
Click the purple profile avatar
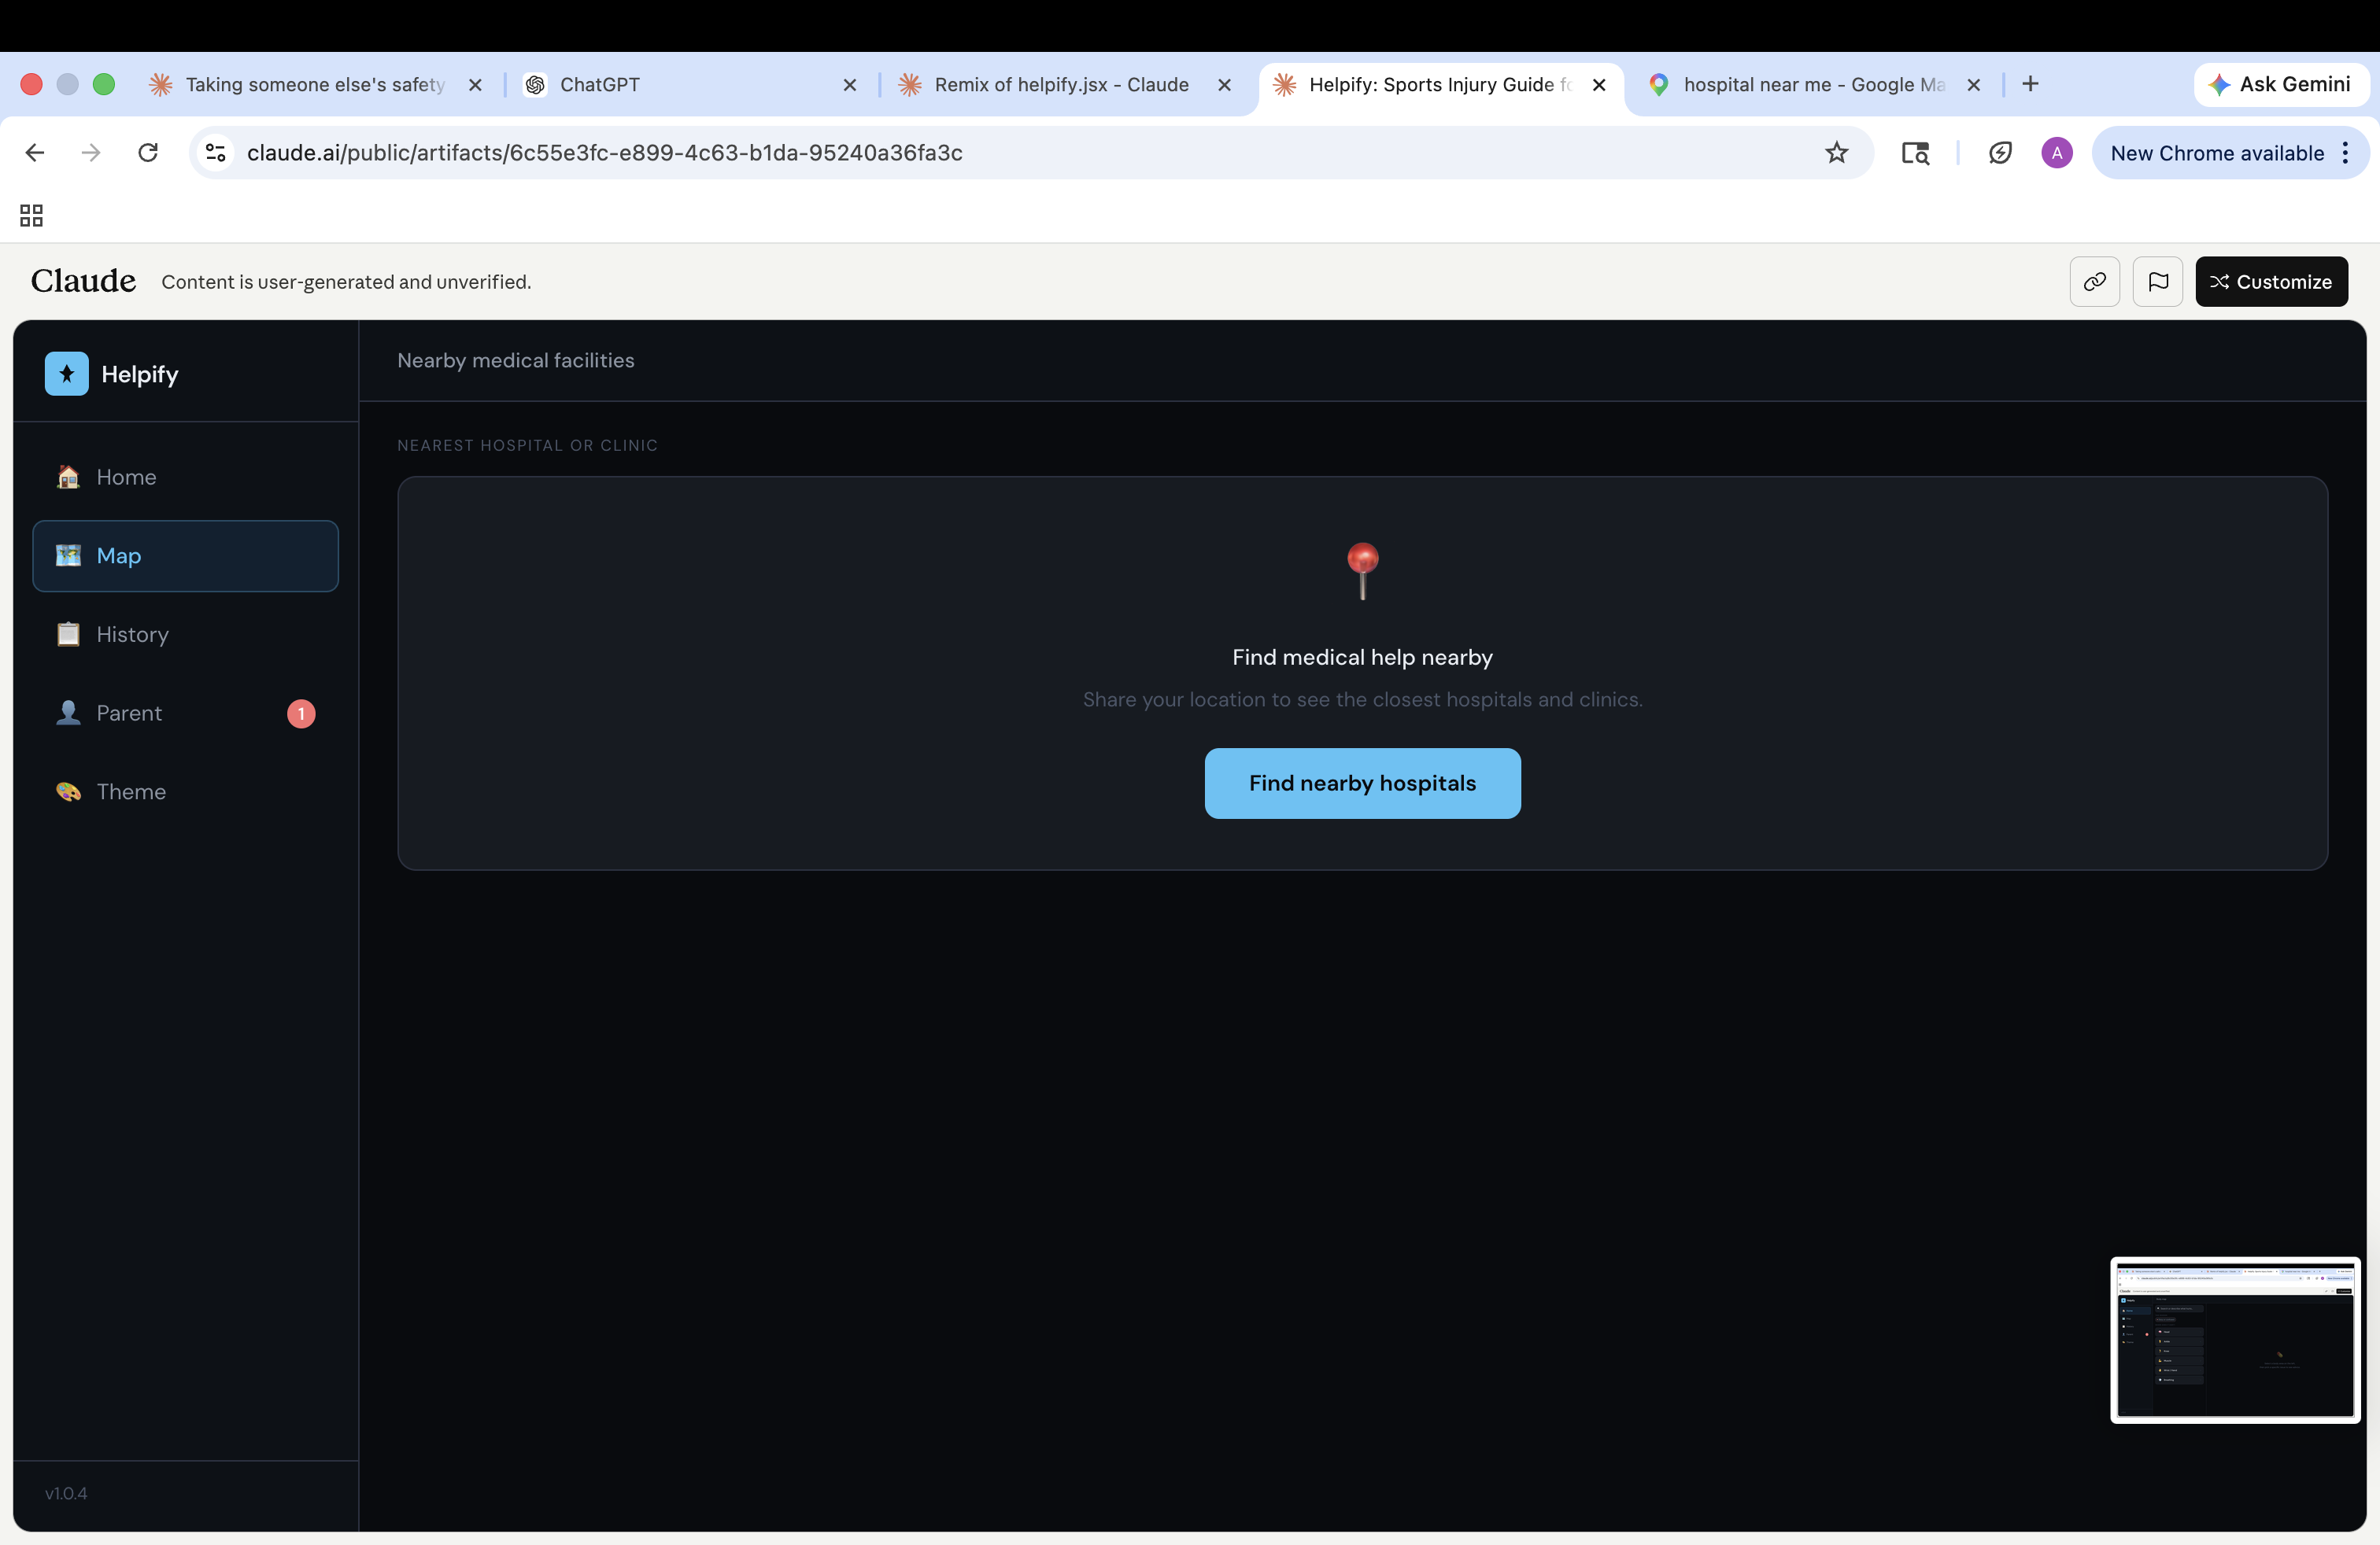click(2056, 153)
